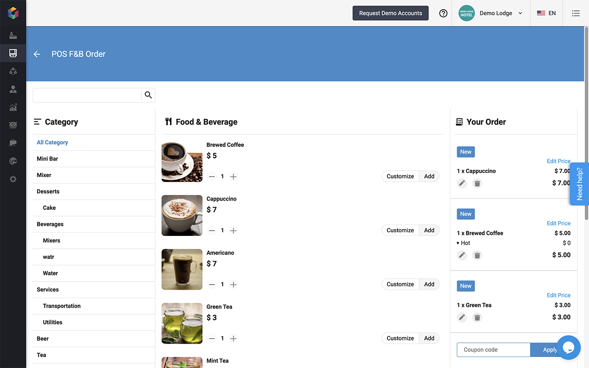This screenshot has height=368, width=589.
Task: Click the Coupon code input field
Action: [x=493, y=350]
